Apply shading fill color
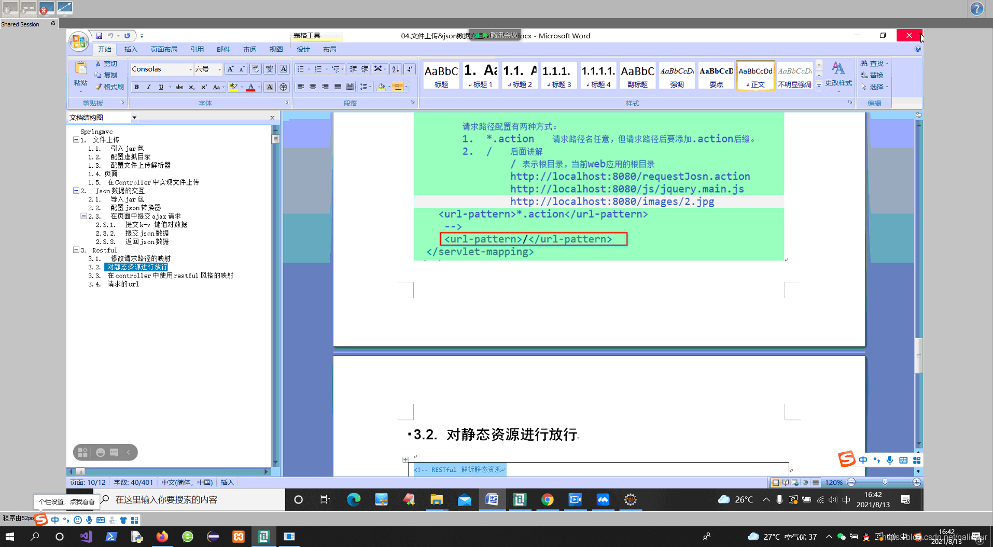Image resolution: width=993 pixels, height=547 pixels. (x=381, y=87)
